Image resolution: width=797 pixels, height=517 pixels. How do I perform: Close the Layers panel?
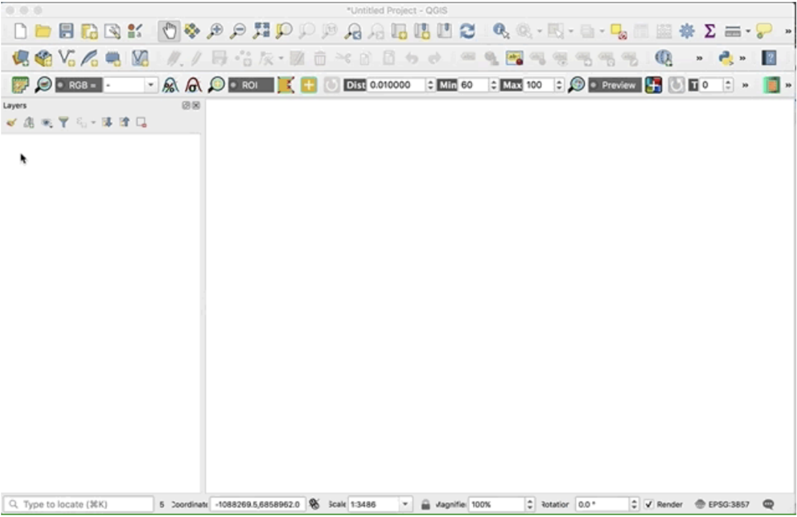click(196, 106)
